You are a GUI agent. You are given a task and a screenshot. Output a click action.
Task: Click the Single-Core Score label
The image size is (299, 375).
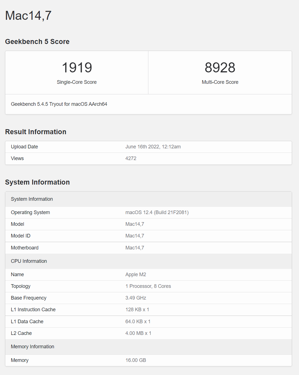77,82
